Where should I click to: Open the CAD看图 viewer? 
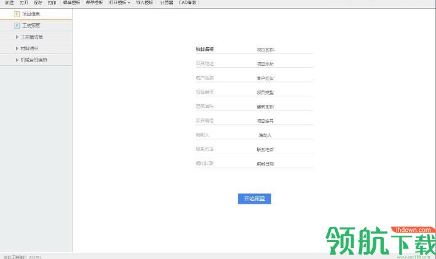pyautogui.click(x=188, y=2)
